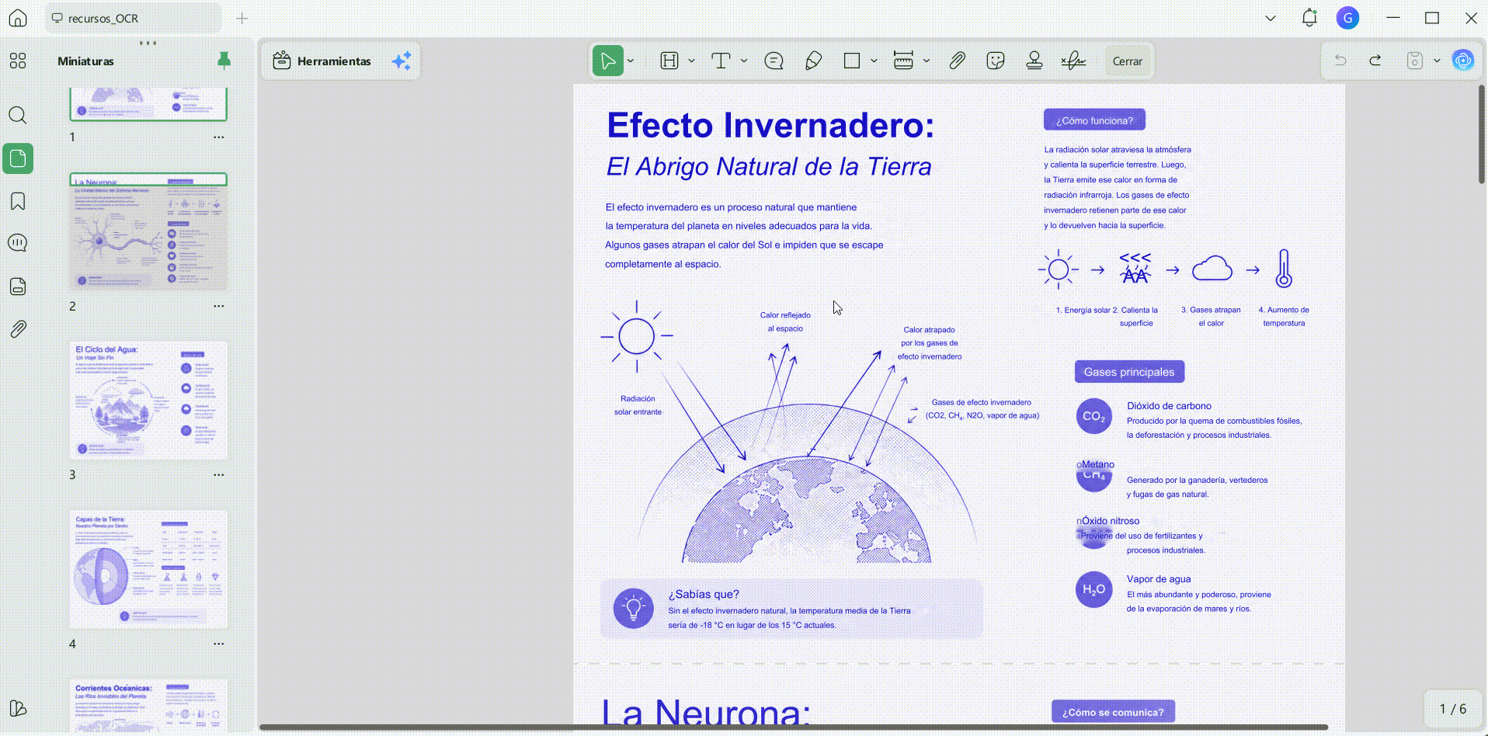Expand the shape tool dropdown arrow
The height and width of the screenshot is (736, 1488).
[x=874, y=61]
